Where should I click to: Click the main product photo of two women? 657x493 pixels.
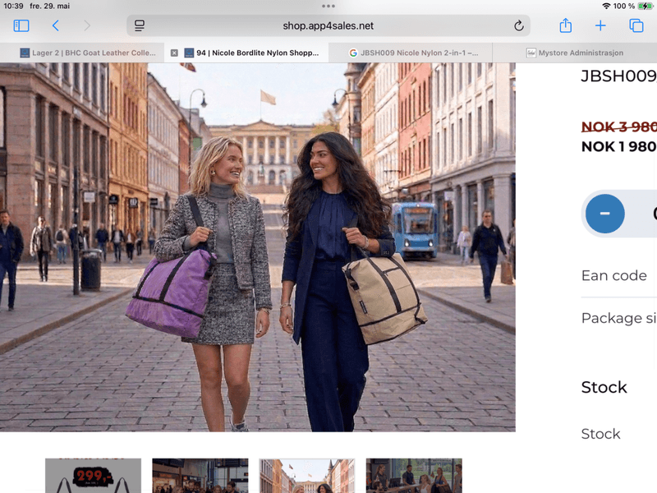[258, 247]
